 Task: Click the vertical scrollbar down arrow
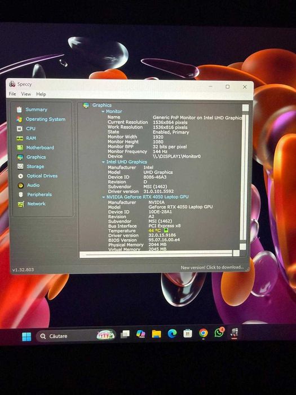[x=242, y=247]
